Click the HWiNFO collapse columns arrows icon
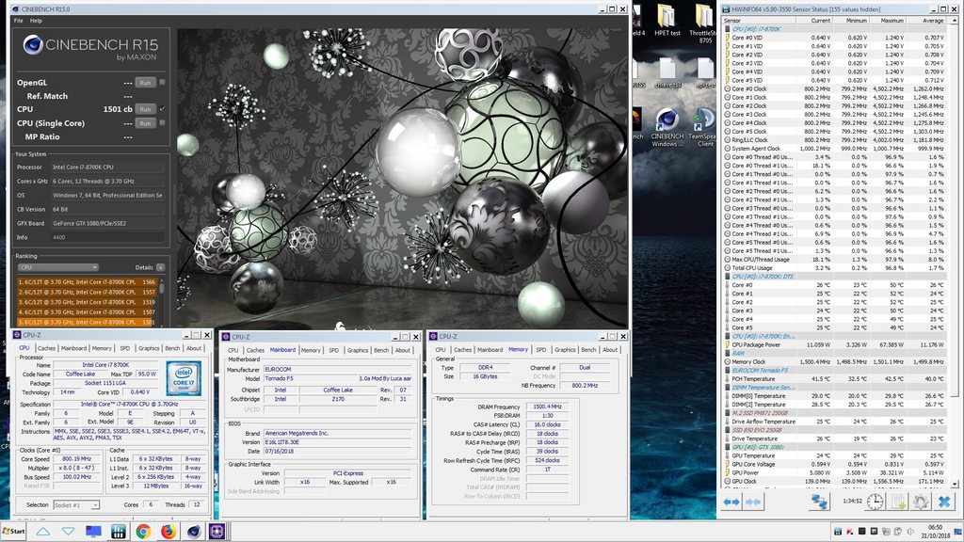 [x=753, y=502]
